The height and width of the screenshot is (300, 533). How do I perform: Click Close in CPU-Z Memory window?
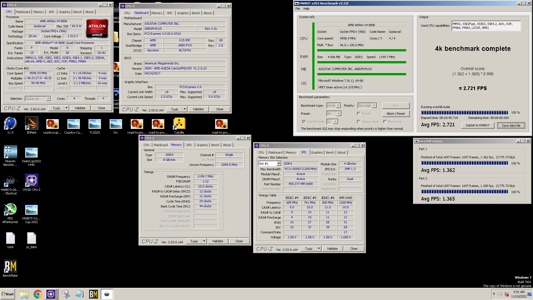239,241
